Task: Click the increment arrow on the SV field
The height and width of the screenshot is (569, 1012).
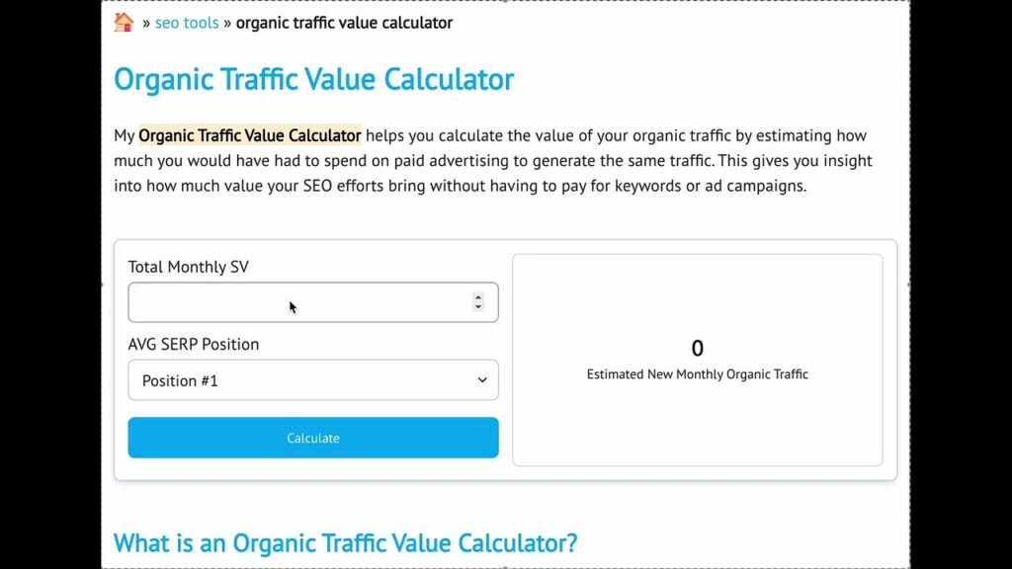Action: point(477,296)
